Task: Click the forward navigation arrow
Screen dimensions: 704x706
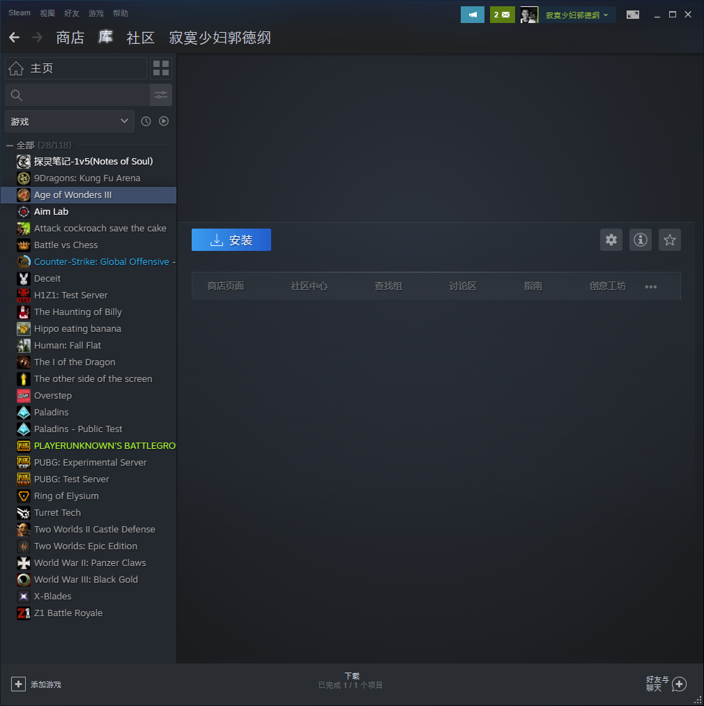Action: tap(38, 38)
